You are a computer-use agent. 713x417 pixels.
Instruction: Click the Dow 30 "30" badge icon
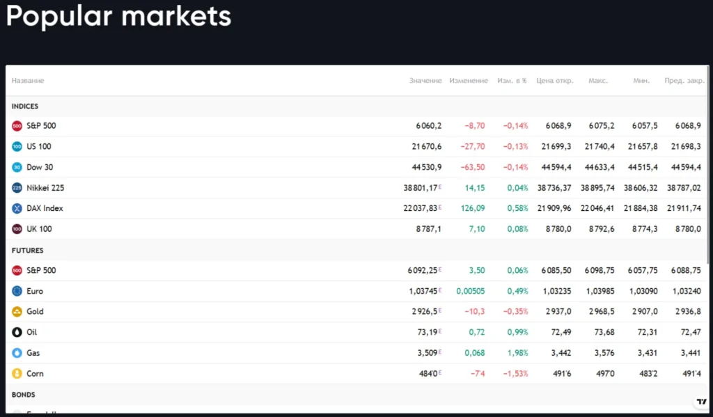click(x=16, y=167)
